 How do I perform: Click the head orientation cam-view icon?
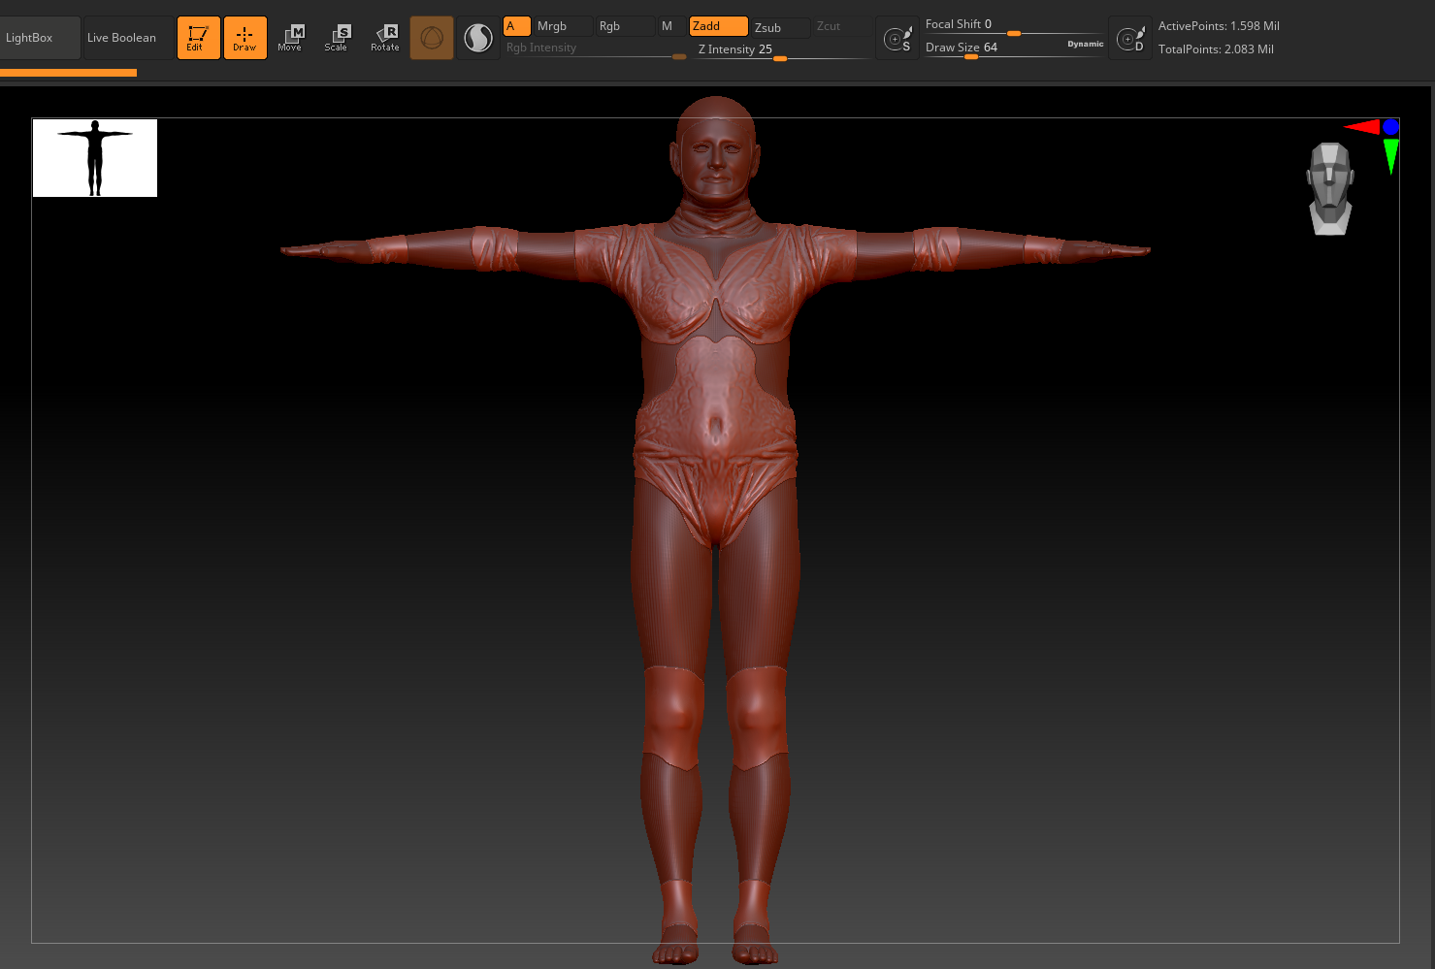click(x=1330, y=189)
